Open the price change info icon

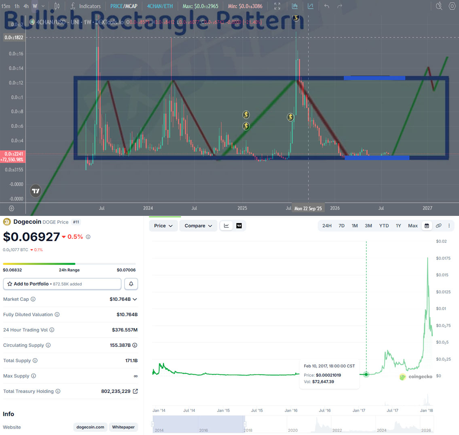click(88, 237)
